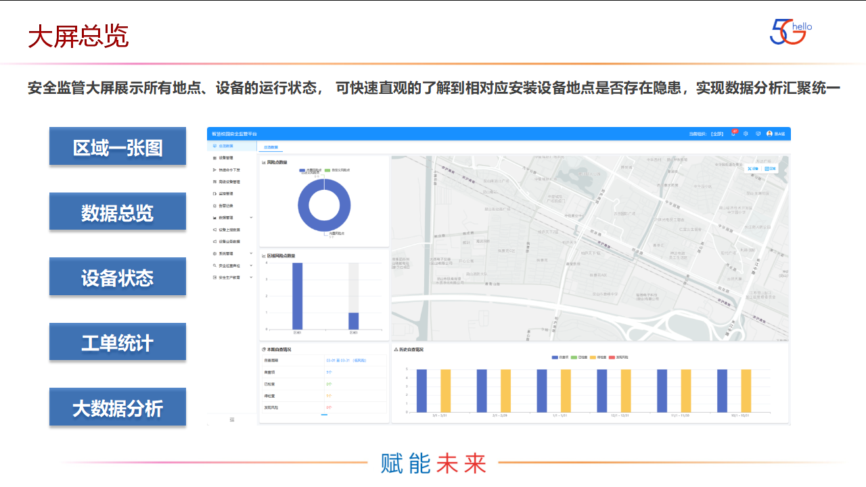866x487 pixels.
Task: Open settings via the header gear icon
Action: 746,134
